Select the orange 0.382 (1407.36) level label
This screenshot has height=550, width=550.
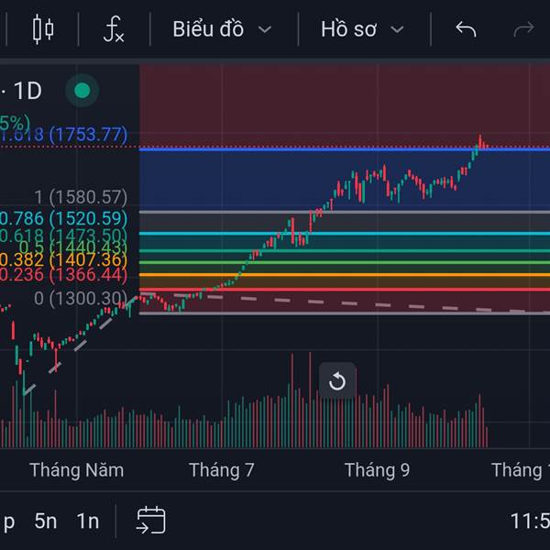pos(63,260)
